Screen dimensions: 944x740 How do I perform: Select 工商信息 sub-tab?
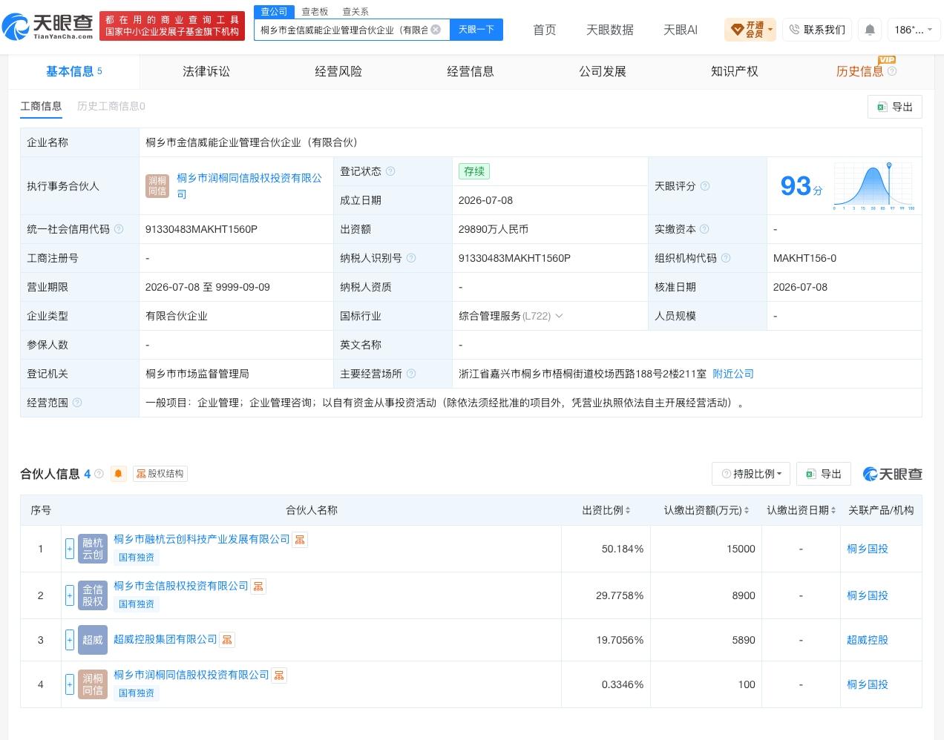point(41,106)
